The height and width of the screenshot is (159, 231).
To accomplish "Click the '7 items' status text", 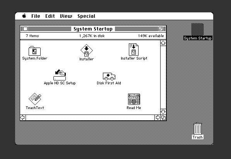I will (x=32, y=36).
